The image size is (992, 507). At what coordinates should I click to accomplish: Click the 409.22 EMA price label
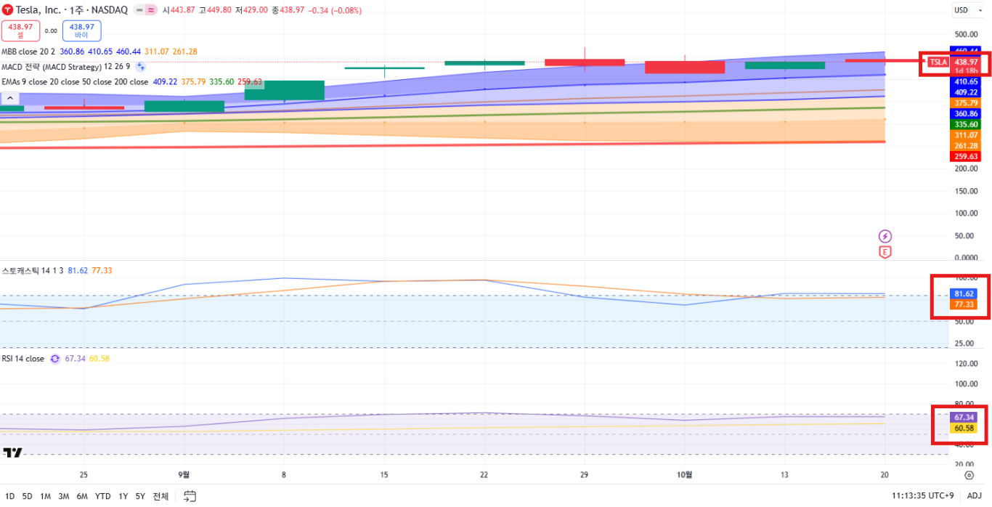point(965,92)
